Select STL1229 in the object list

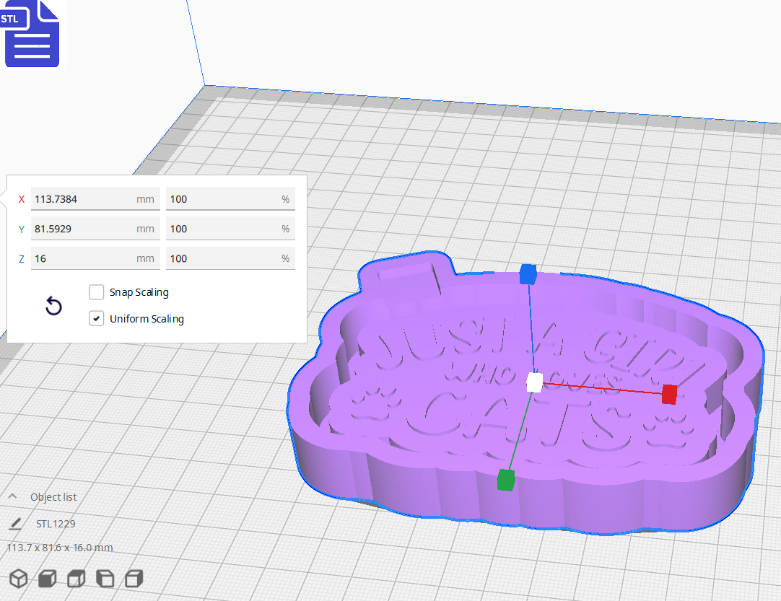[55, 524]
